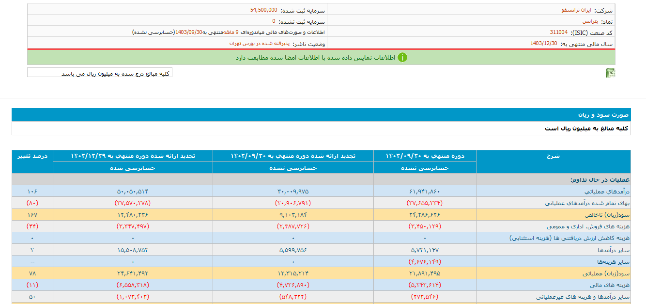Click the amounts in million rial box
Screen dimensions: 646x304
pos(100,73)
